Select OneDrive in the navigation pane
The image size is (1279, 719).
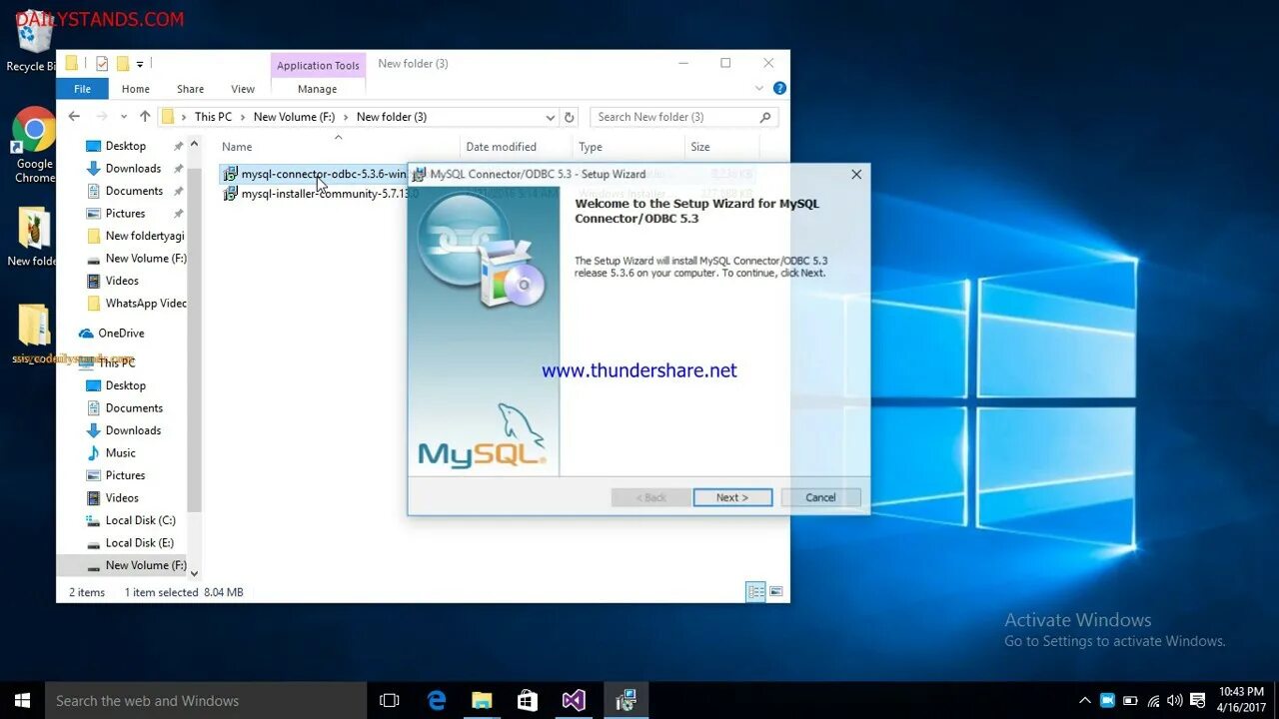pos(121,334)
